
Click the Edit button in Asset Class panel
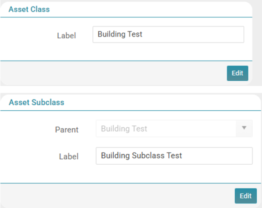237,73
